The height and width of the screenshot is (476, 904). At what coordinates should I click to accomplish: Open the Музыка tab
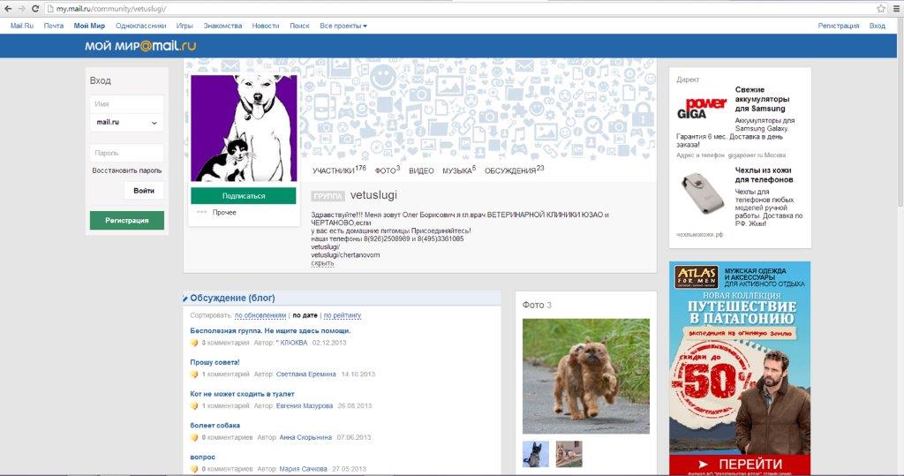pos(459,170)
